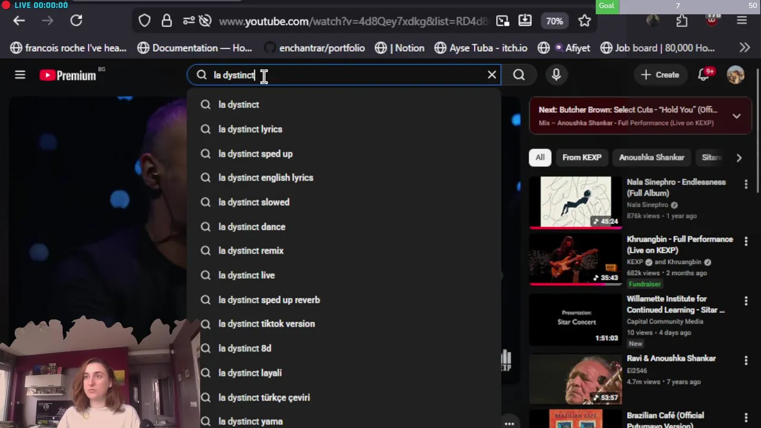Open Nala Sinephro Endlessness thumbnail
Screen dimensions: 761x428
pos(576,202)
